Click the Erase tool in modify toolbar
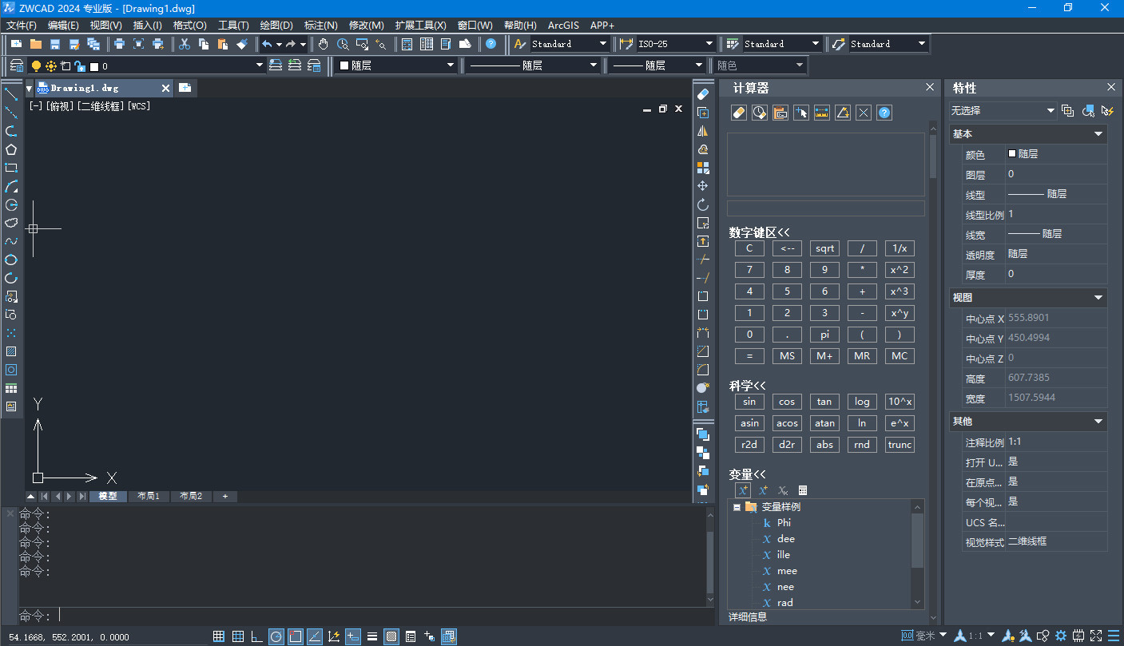The width and height of the screenshot is (1124, 646). (x=703, y=94)
